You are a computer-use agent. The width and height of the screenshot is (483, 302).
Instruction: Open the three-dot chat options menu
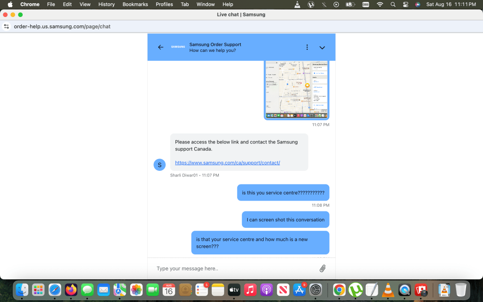307,47
